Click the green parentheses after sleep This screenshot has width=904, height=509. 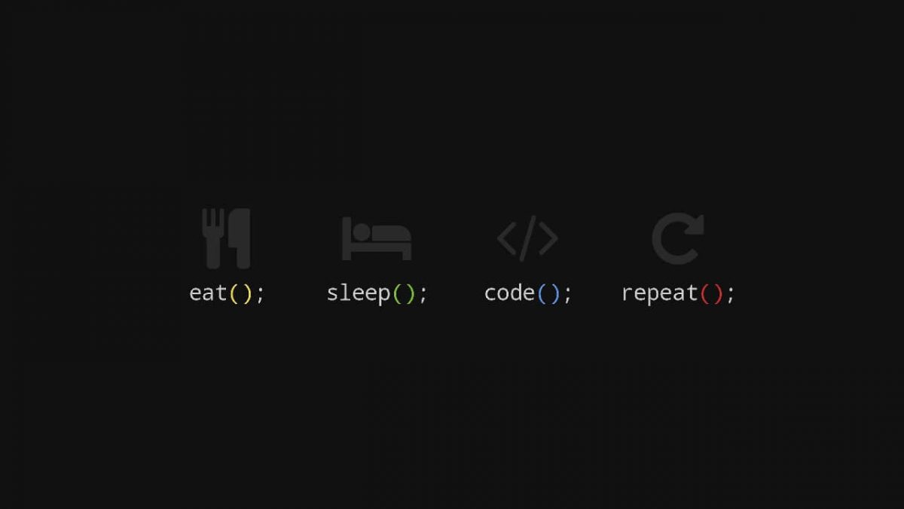tap(405, 293)
